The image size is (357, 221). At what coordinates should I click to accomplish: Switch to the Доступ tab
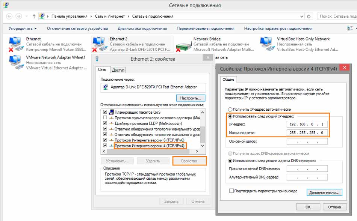pos(118,70)
